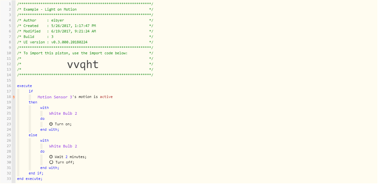Click line number 18 in gutter
The image size is (380, 186).
tap(9, 97)
